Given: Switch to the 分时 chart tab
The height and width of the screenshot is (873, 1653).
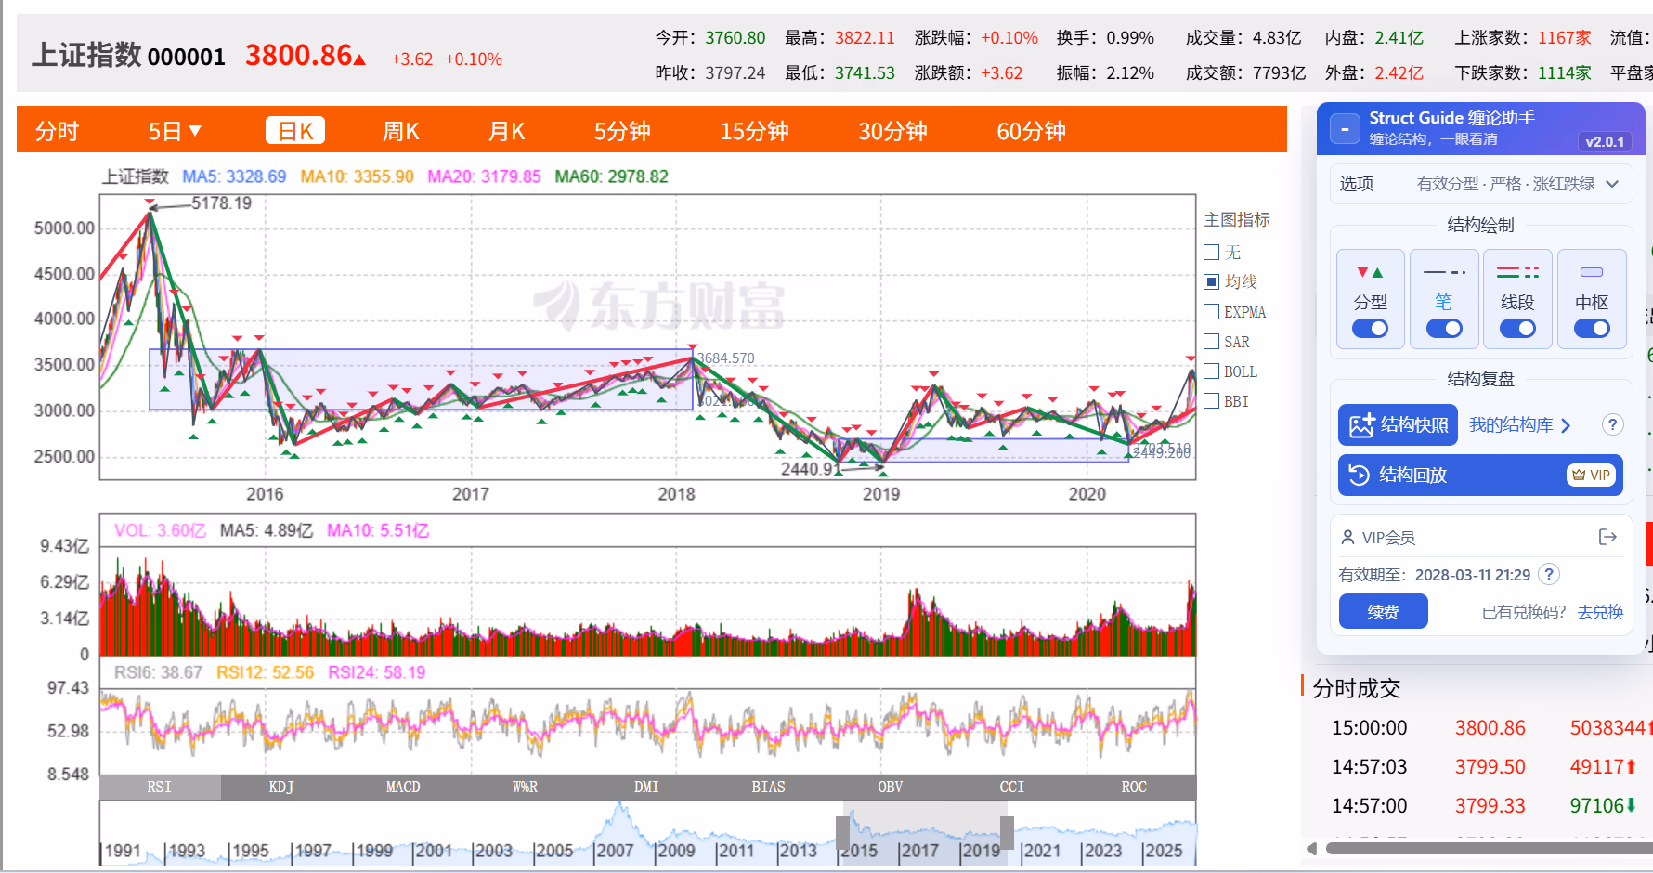Looking at the screenshot, I should click(57, 131).
